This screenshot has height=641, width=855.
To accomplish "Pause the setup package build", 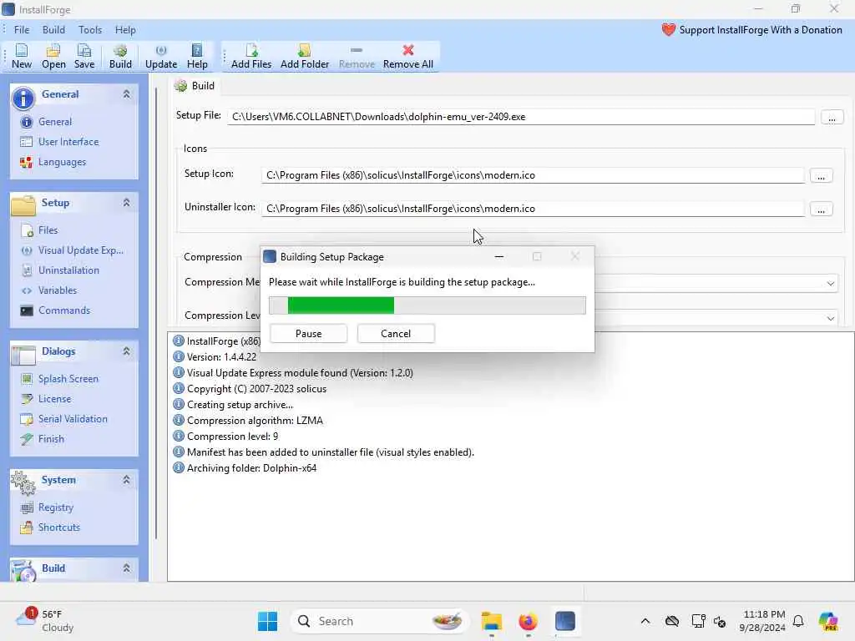I will click(308, 334).
